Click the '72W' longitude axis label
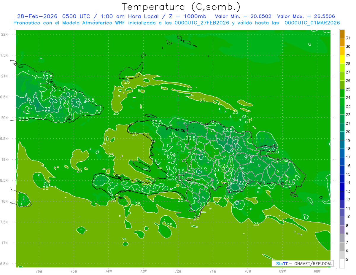 click(178, 271)
